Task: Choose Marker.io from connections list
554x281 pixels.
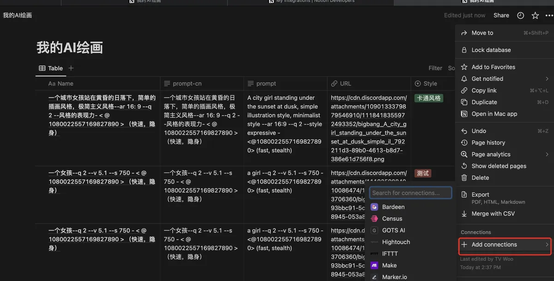Action: coord(394,277)
